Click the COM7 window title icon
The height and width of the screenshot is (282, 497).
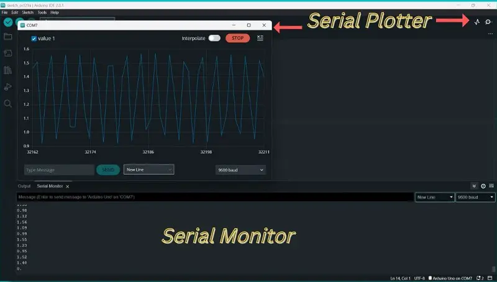(x=22, y=25)
